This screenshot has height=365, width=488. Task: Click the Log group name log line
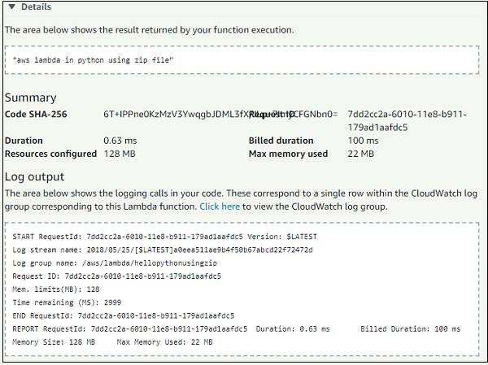coord(118,263)
